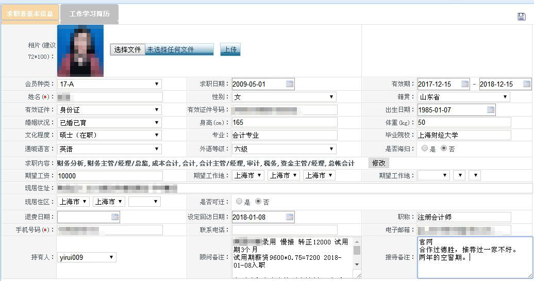This screenshot has height=281, width=534.
Task: Click the 修改 button for 求职内容
Action: [x=379, y=163]
